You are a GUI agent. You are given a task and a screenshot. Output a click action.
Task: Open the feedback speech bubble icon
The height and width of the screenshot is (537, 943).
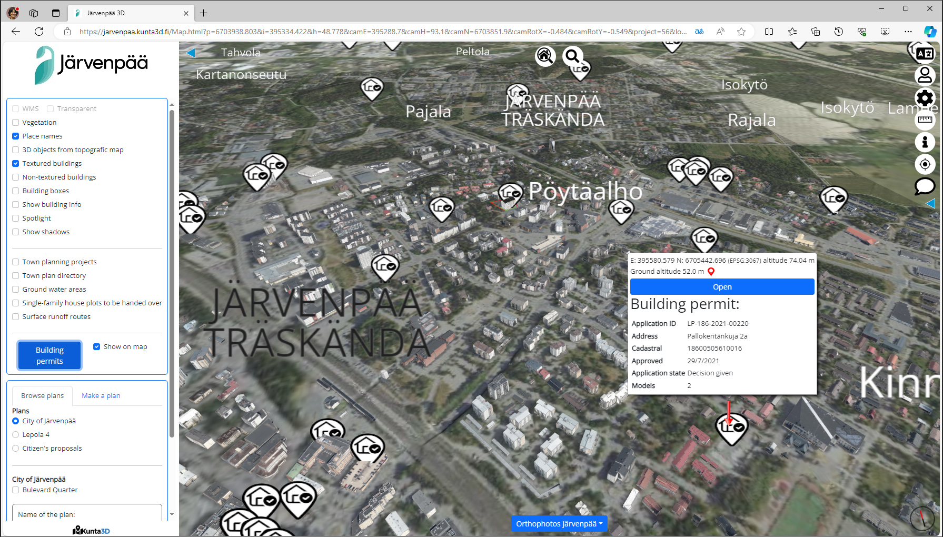[925, 186]
